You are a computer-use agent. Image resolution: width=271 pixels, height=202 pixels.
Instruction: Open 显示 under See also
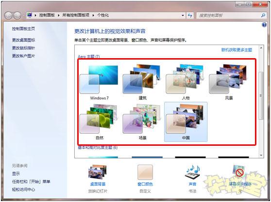click(x=16, y=173)
